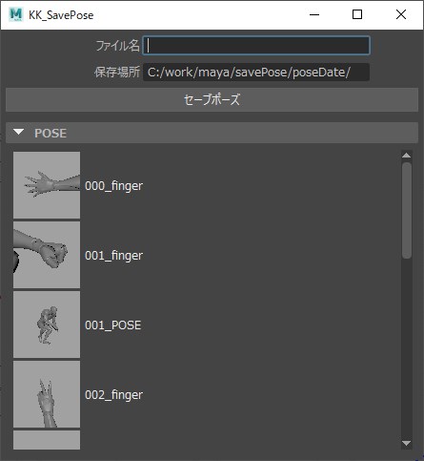
Task: Click the pose list scrollbar handle
Action: click(407, 211)
